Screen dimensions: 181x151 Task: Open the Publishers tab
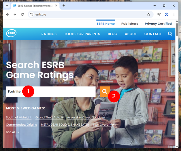[x=130, y=24]
